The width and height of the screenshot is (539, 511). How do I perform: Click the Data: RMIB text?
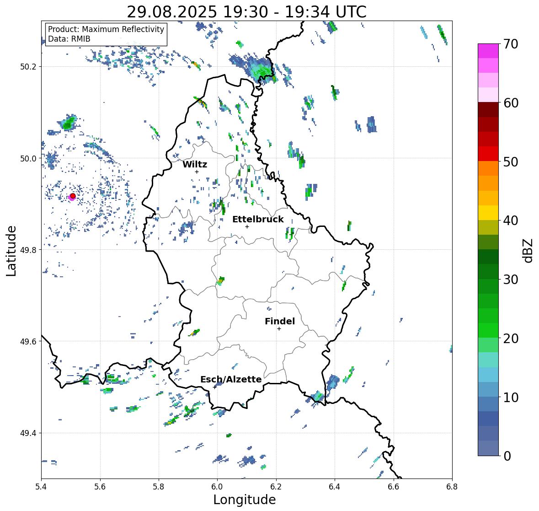(x=69, y=39)
